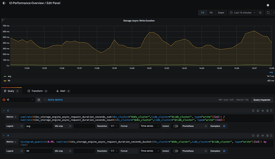Collapse query C row chevron
Screen dimensions: 275x159
point(4,111)
